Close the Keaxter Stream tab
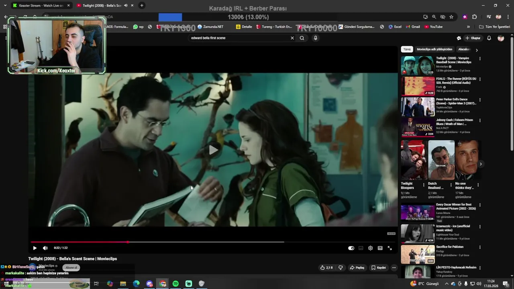This screenshot has width=514, height=289. (68, 6)
